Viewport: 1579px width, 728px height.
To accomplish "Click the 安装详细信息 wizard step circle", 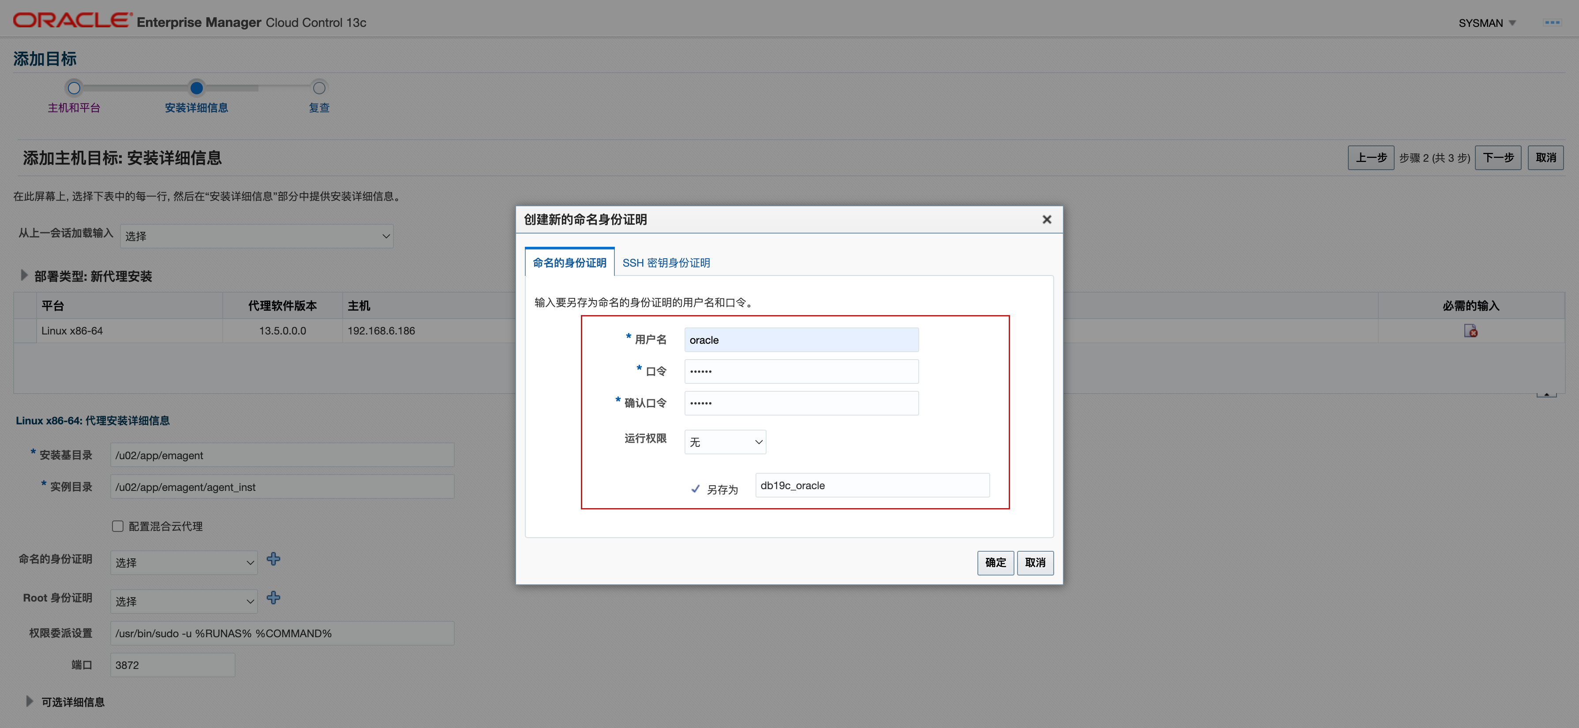I will (196, 88).
